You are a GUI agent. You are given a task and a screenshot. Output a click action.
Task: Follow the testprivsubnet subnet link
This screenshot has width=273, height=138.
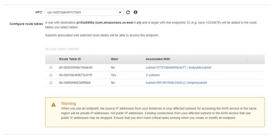click(x=176, y=83)
